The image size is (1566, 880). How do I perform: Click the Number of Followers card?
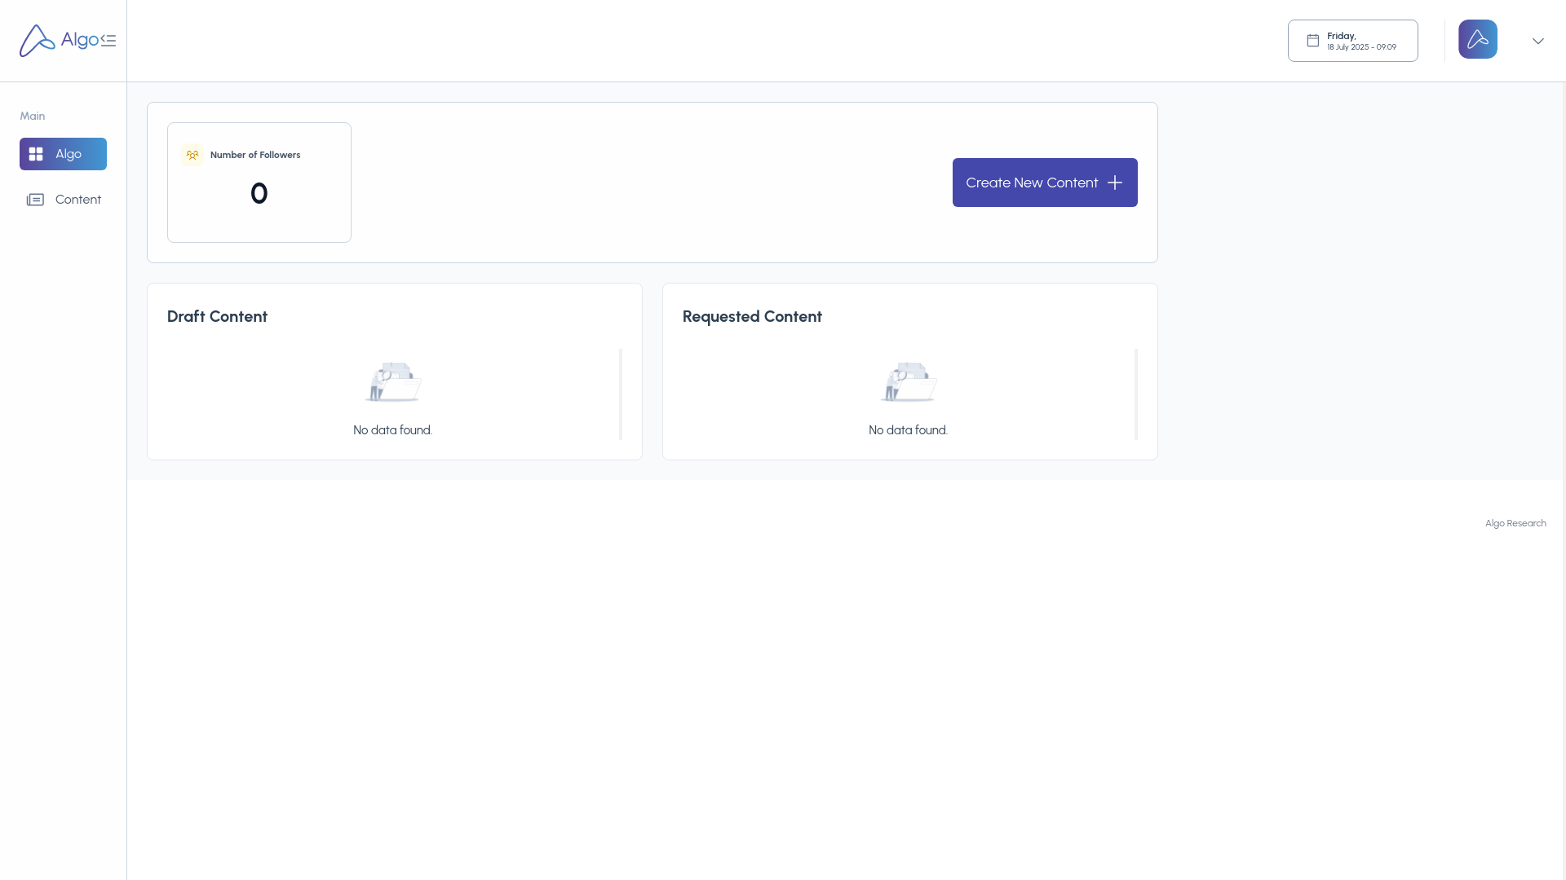pos(259,183)
